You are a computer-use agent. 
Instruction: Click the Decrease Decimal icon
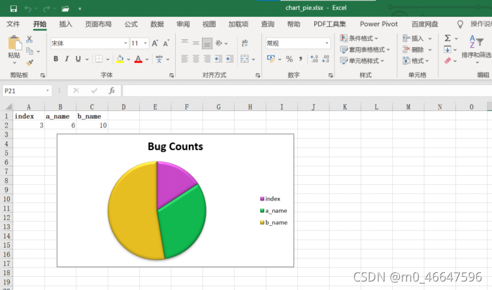tap(325, 59)
